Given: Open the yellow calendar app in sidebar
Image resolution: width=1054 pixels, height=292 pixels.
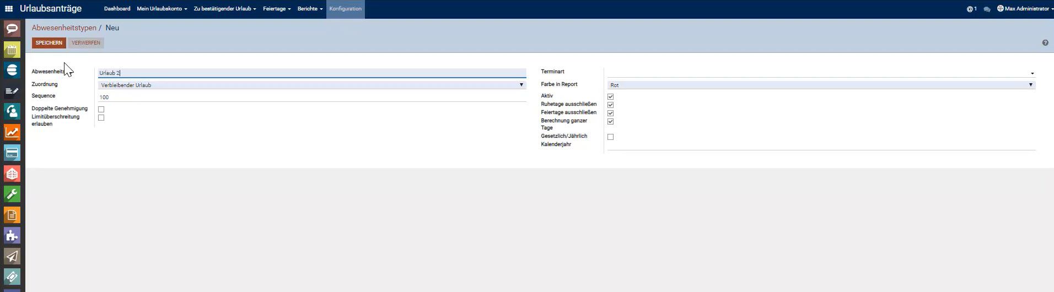Looking at the screenshot, I should click(x=12, y=50).
